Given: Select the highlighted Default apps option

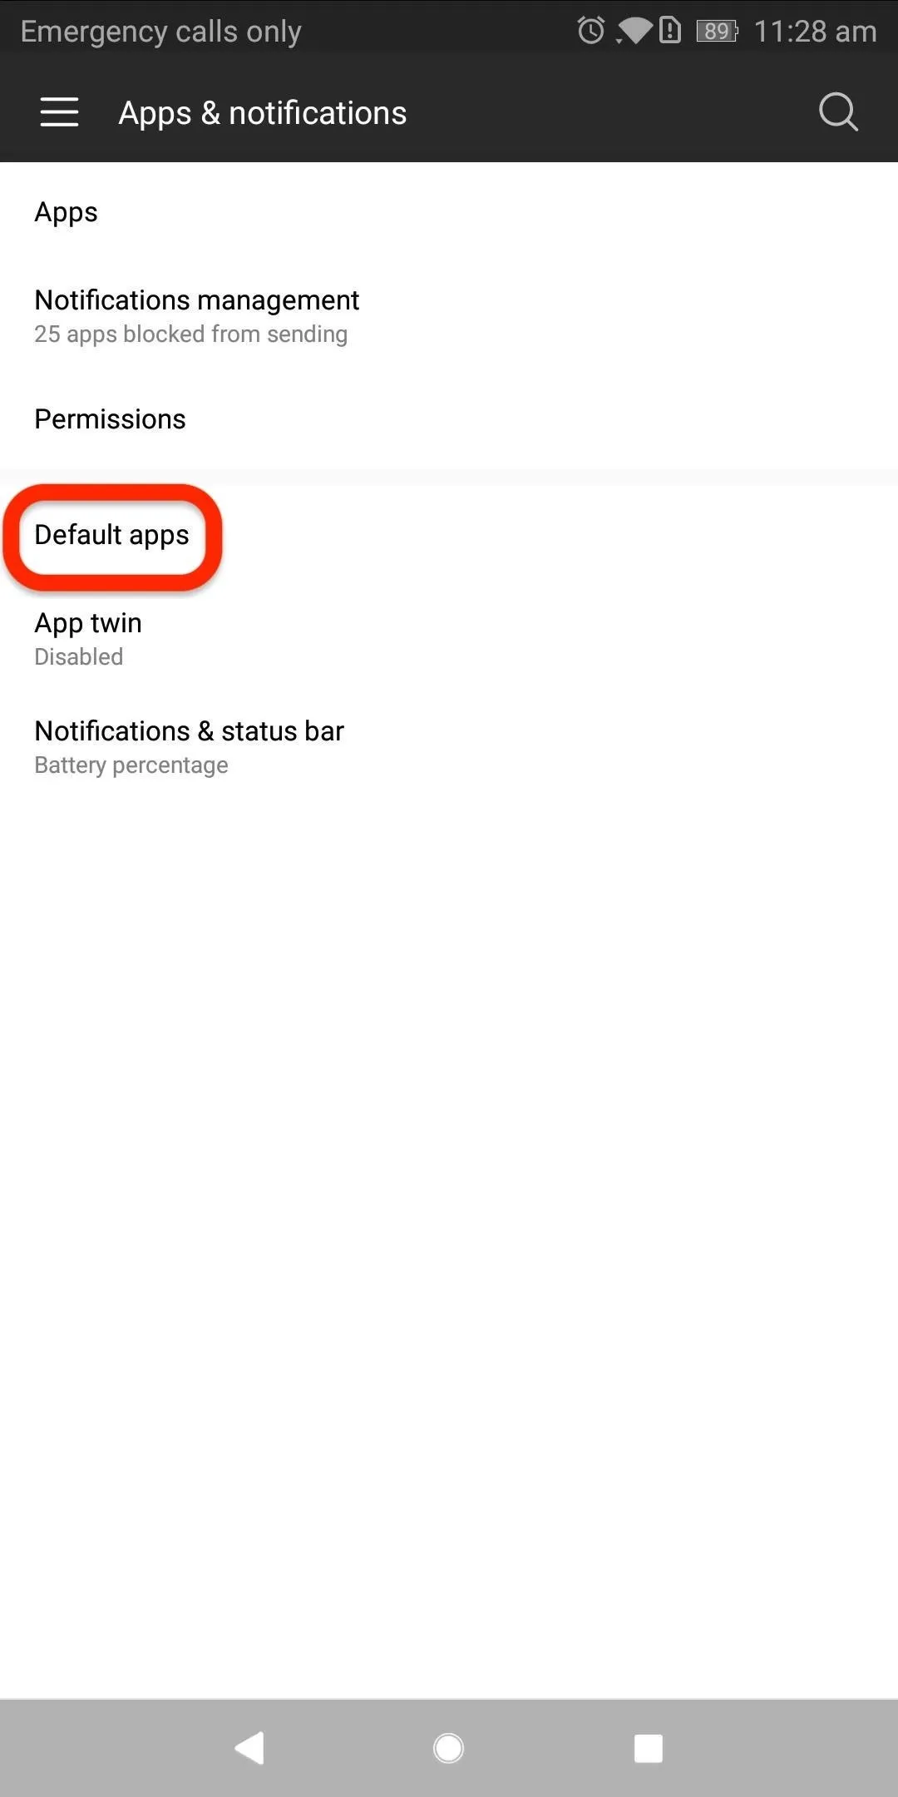Looking at the screenshot, I should point(112,535).
